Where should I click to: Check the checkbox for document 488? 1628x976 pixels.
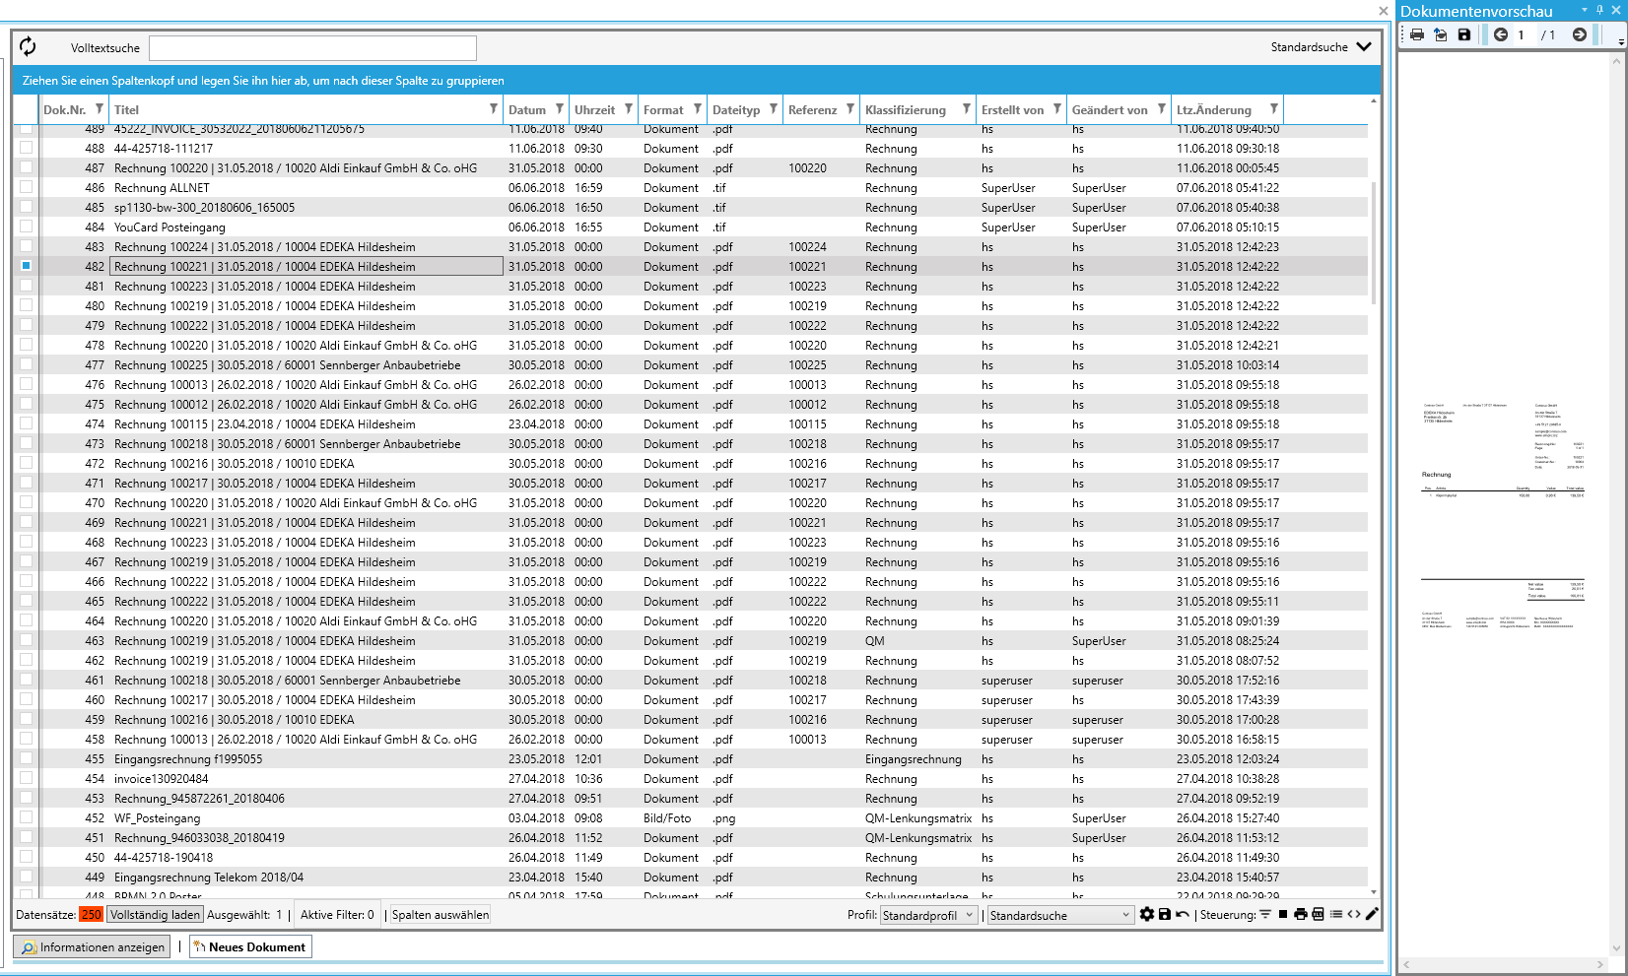27,148
